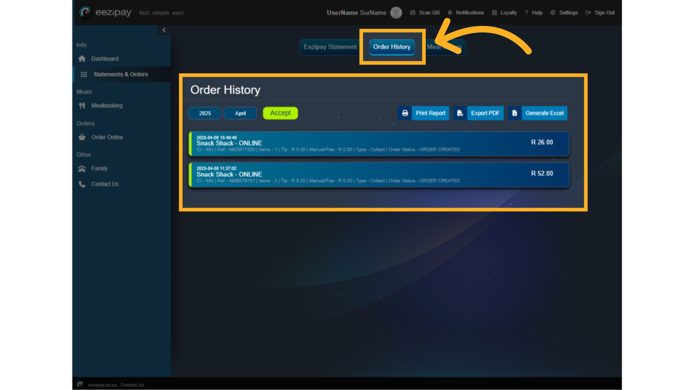Open the R 52.00 Snack Shack order entry
This screenshot has width=694, height=390.
[x=378, y=174]
